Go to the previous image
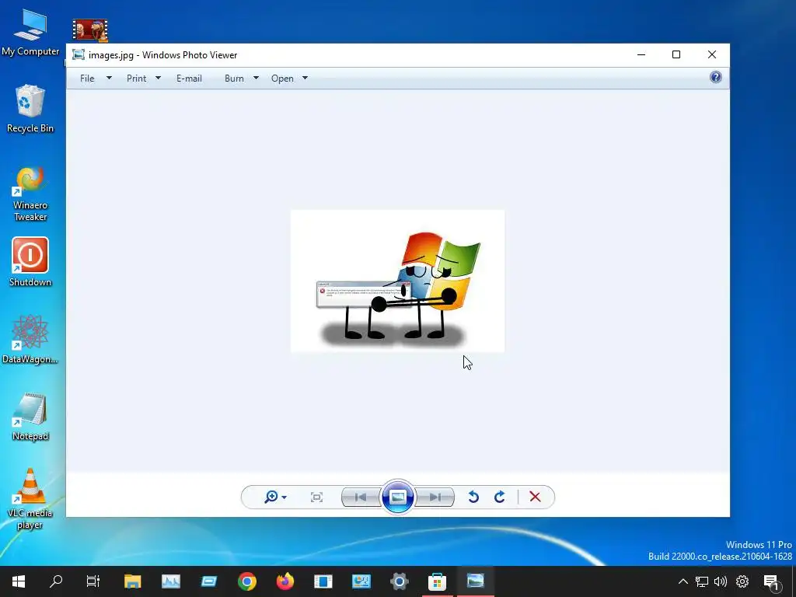 coord(361,497)
